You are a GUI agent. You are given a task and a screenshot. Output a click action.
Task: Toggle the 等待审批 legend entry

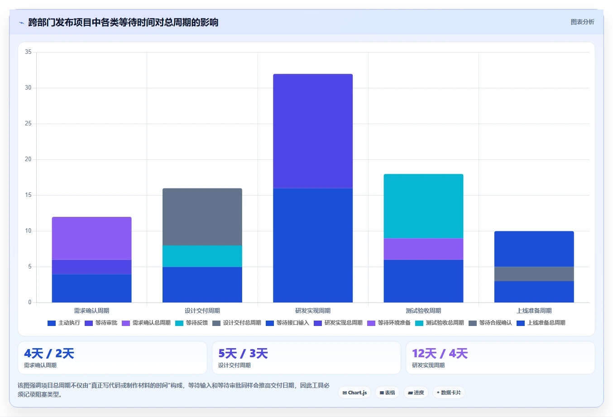[x=101, y=323]
